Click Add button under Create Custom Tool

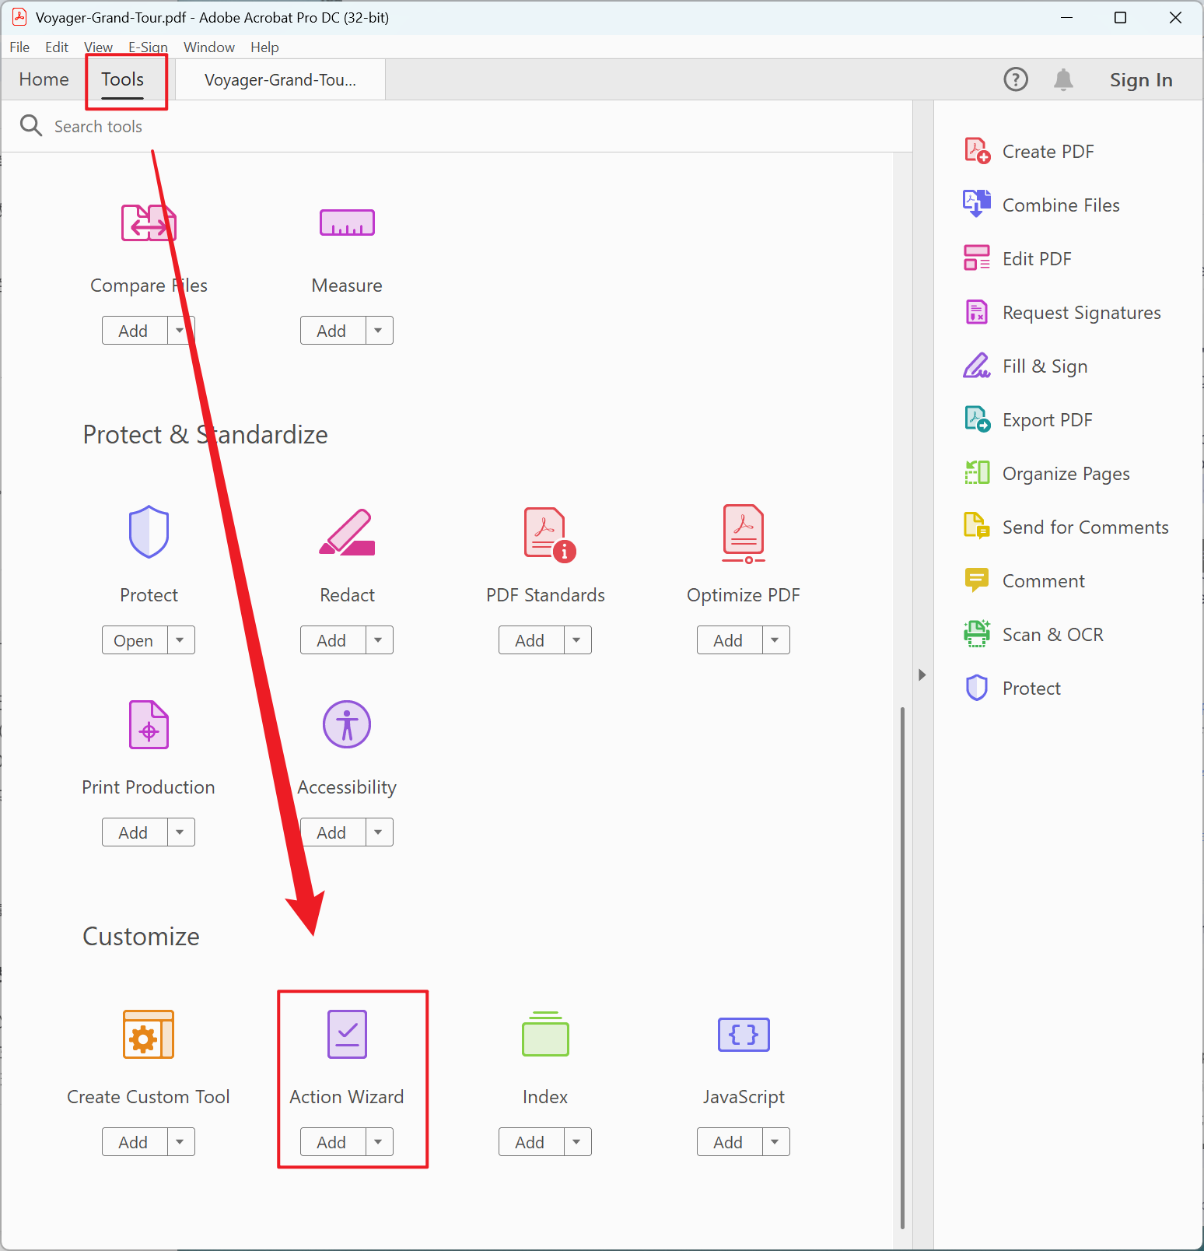[134, 1142]
